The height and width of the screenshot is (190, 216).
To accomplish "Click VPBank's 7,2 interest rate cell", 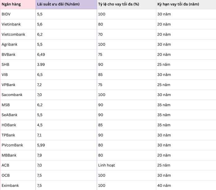I will tap(66, 85).
